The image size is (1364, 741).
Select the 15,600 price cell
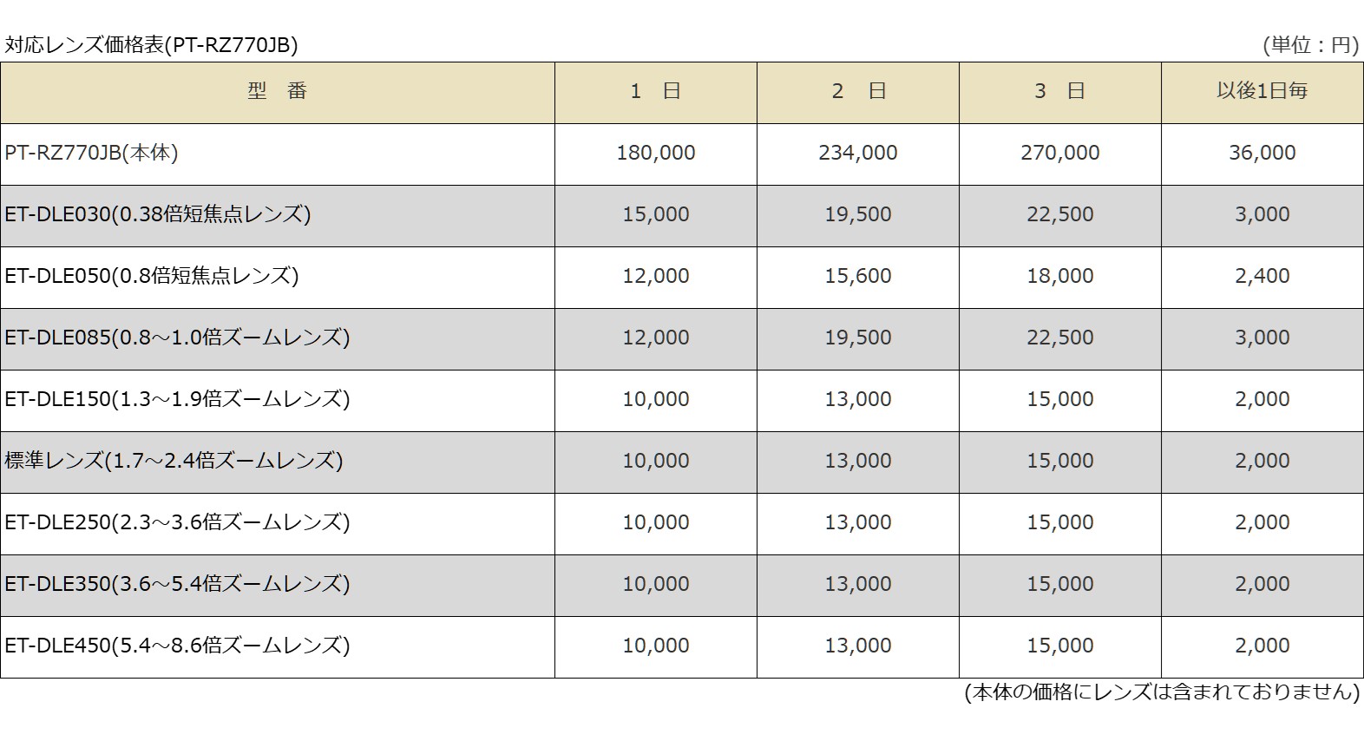pyautogui.click(x=858, y=277)
